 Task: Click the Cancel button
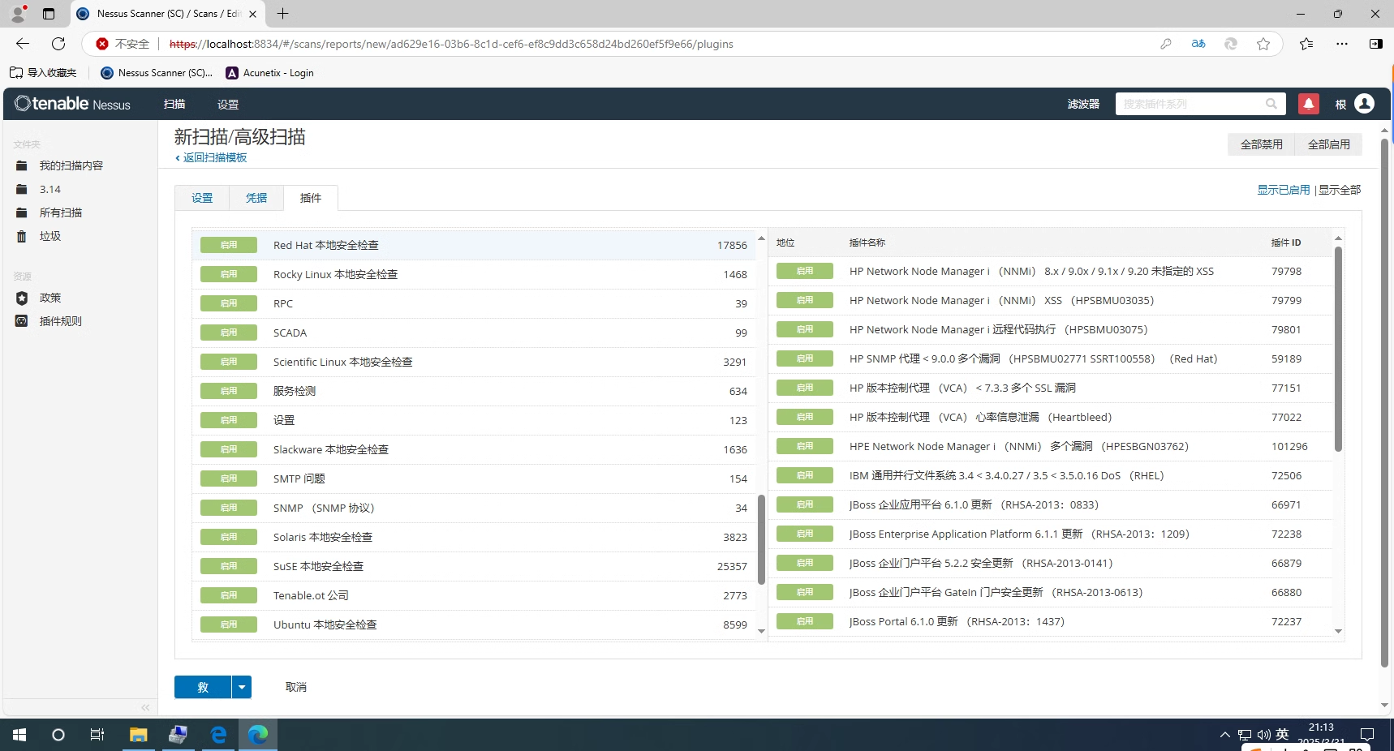pyautogui.click(x=296, y=687)
